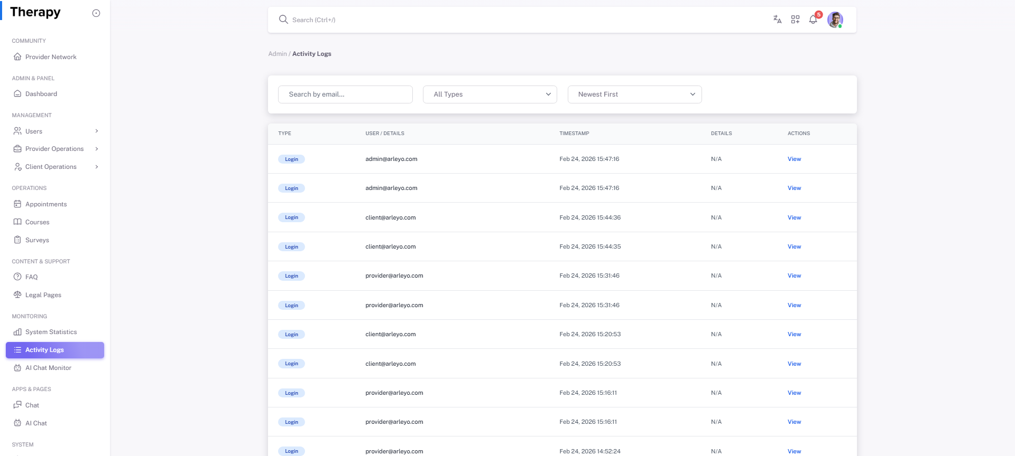Click the System Statistics chart icon
The width and height of the screenshot is (1015, 456).
tap(17, 332)
